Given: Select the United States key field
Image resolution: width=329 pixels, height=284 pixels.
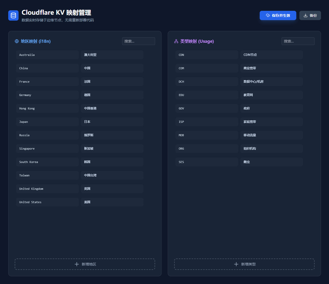Looking at the screenshot, I should tap(47, 202).
